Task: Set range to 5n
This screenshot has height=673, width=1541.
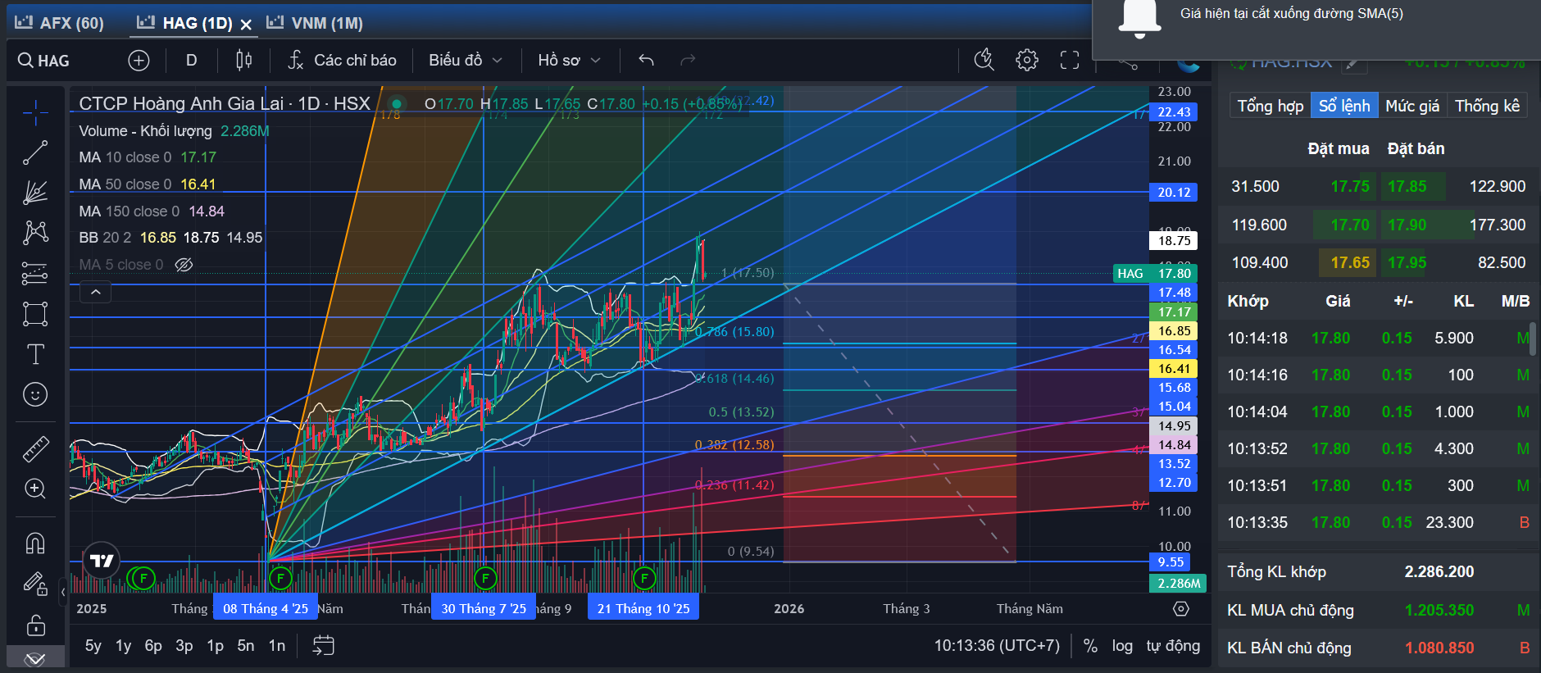Action: tap(246, 646)
